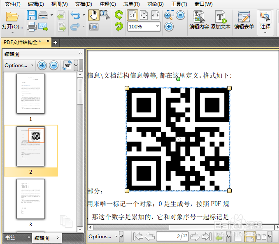Toggle the Fit Width view button
This screenshot has width=279, height=244.
155,16
